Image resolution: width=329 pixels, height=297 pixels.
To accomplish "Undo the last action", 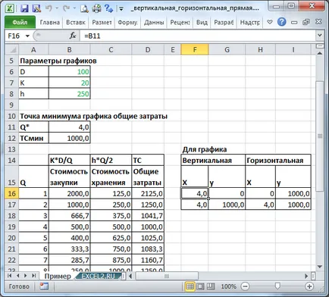I will tap(49, 8).
